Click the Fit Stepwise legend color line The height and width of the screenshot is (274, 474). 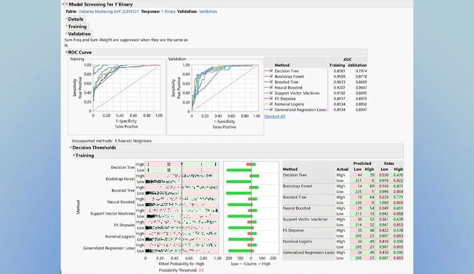(266, 99)
